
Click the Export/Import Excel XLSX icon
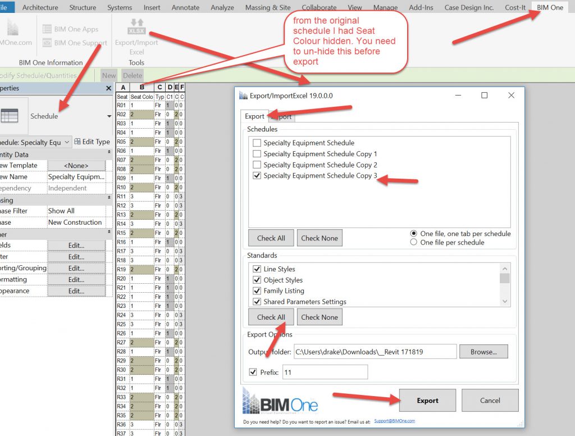(x=136, y=27)
